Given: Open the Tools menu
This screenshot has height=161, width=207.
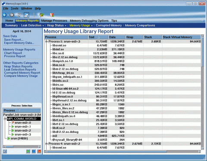Looking at the screenshot, I should 15,9.
